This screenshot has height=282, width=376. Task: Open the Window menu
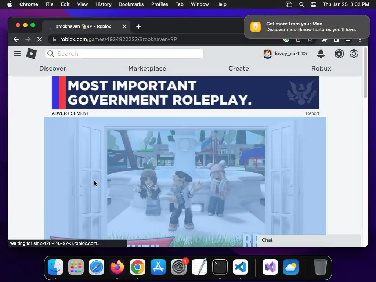tap(200, 4)
